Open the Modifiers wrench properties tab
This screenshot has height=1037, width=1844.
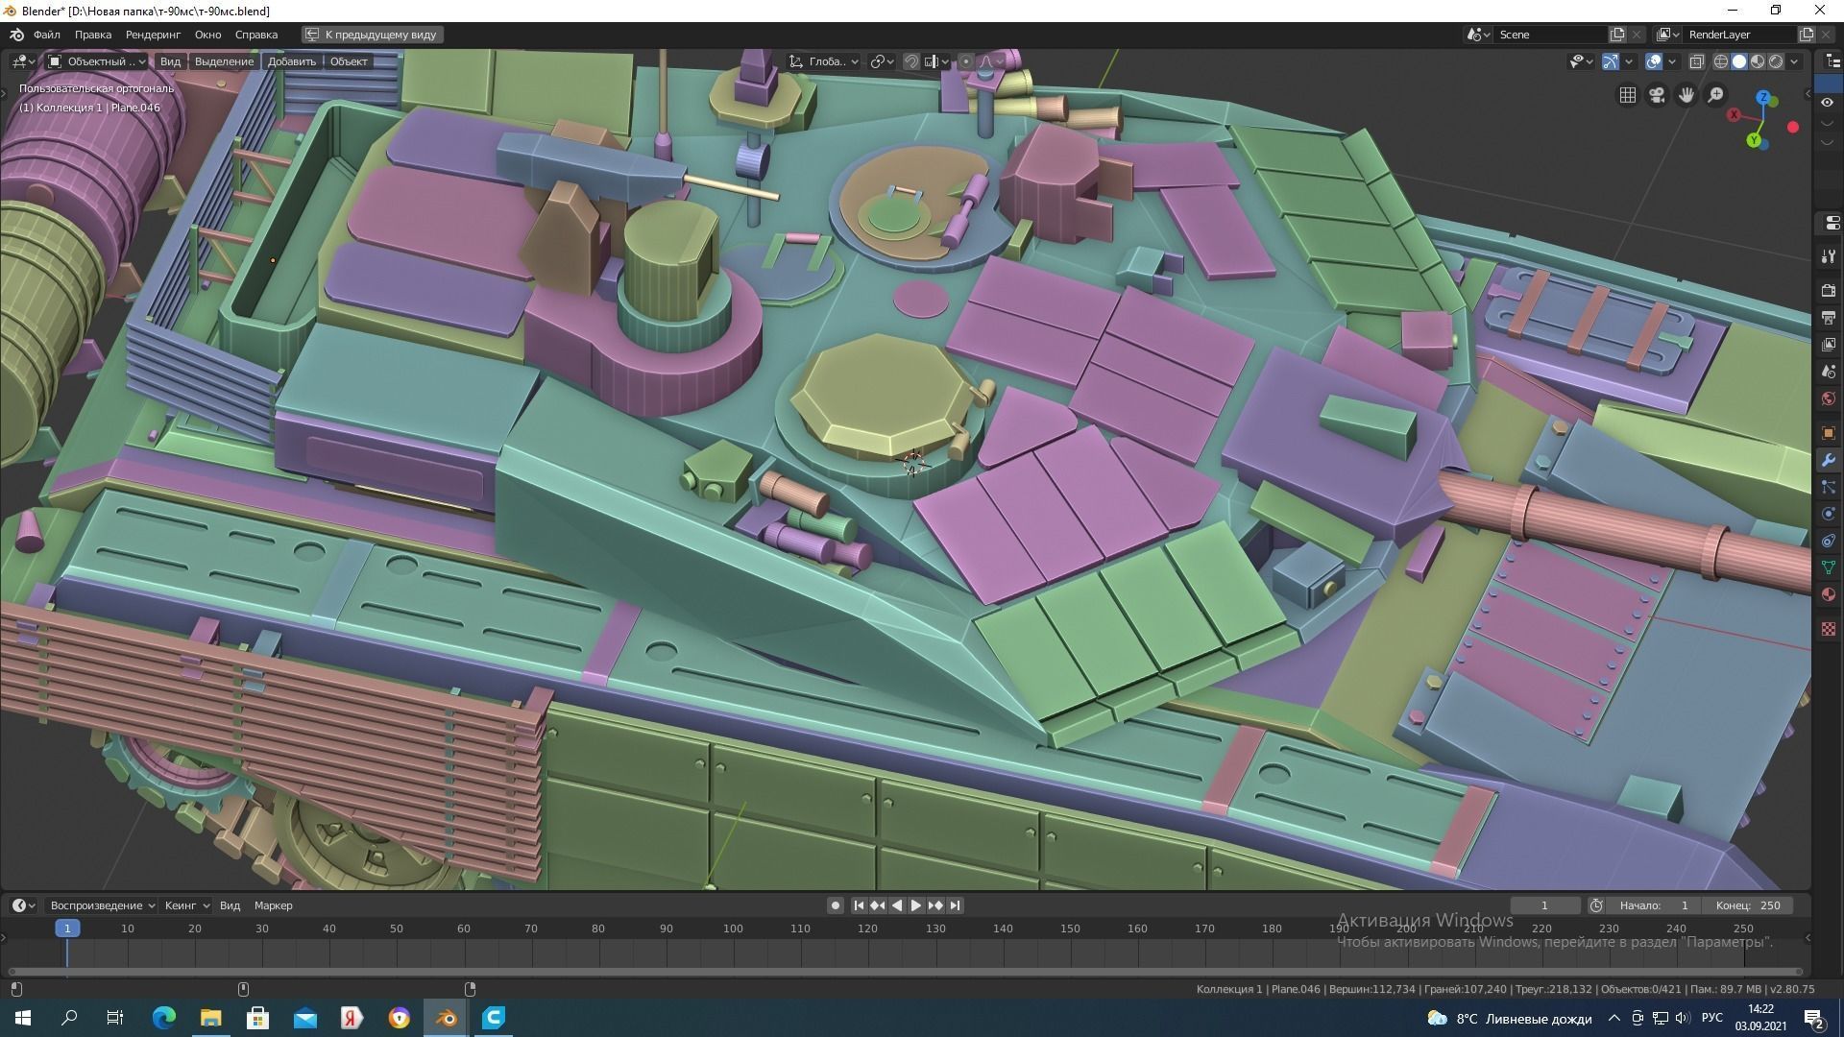(x=1828, y=460)
